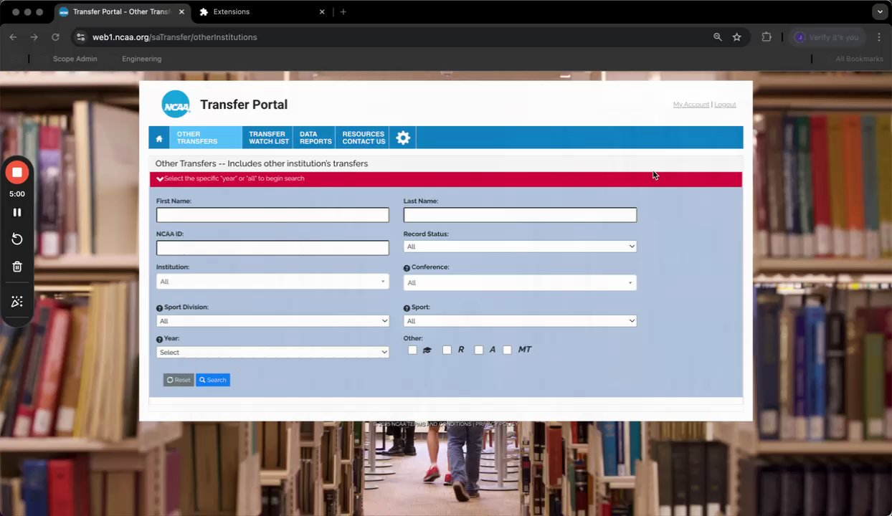Check the A checkbox under Other
This screenshot has width=892, height=516.
pyautogui.click(x=478, y=350)
